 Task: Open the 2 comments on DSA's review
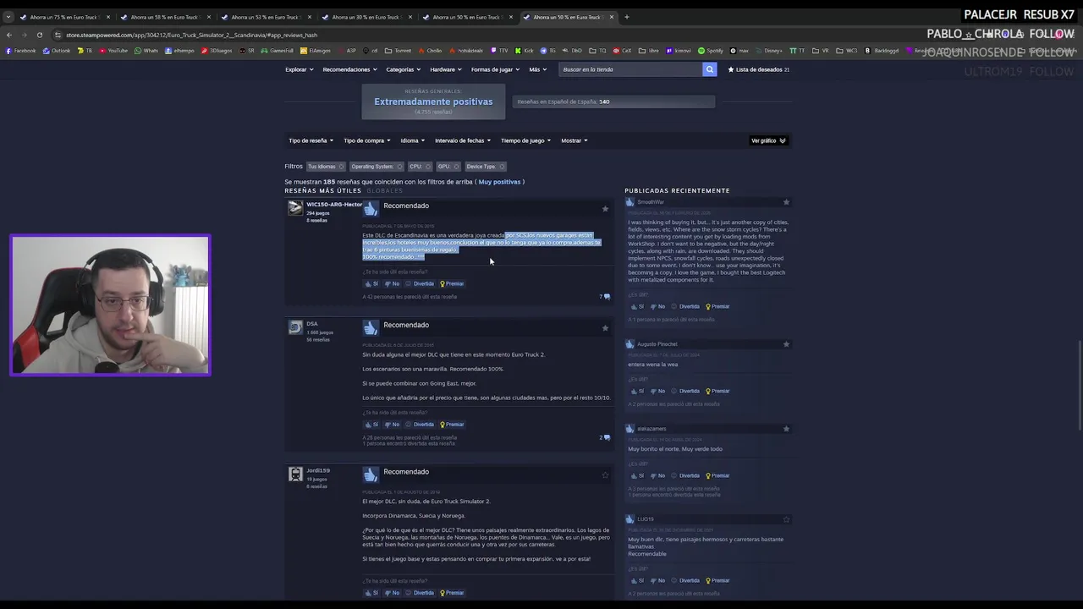point(605,437)
